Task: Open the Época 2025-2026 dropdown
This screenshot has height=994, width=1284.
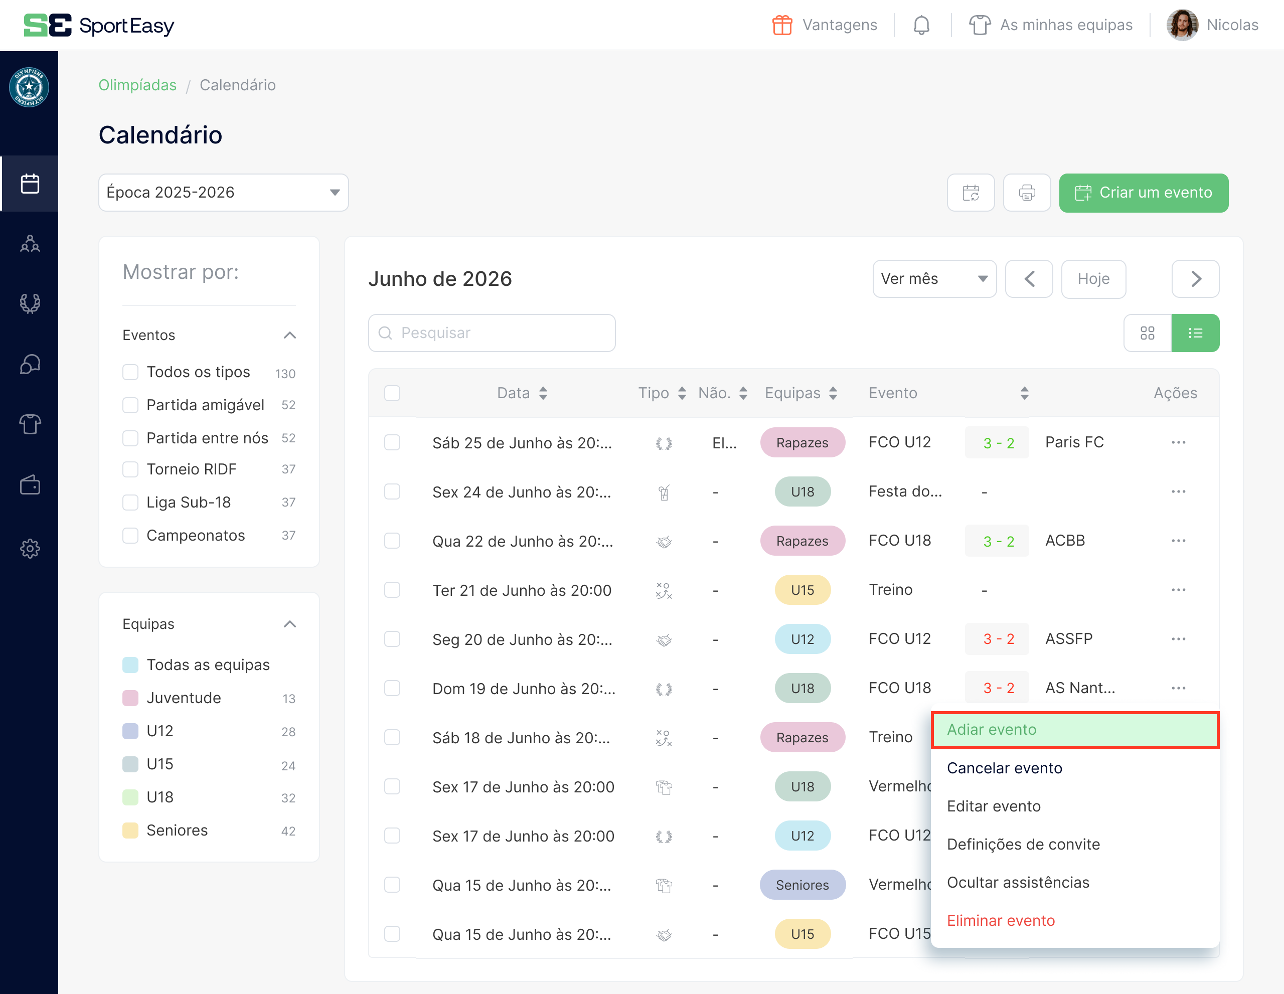Action: pos(223,192)
